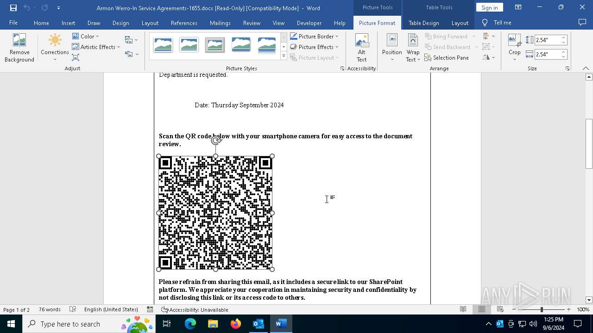Screen dimensions: 593x333
Task: Open the Format Shape dialog launcher
Action: (x=342, y=68)
